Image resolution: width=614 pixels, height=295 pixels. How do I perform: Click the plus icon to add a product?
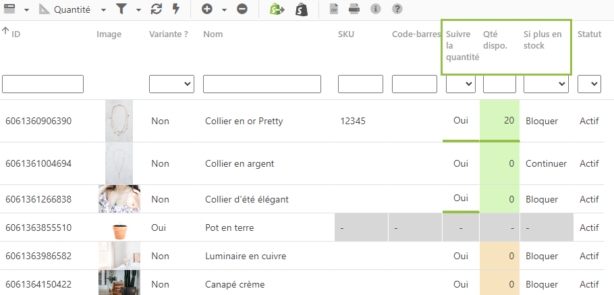click(x=207, y=9)
